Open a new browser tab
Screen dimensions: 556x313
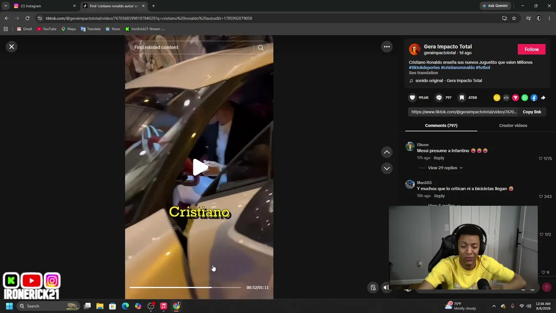point(153,6)
